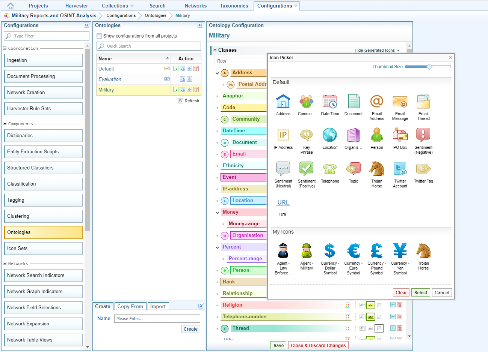Pick the Agent - Military icon
This screenshot has height=352, width=488.
(x=307, y=251)
